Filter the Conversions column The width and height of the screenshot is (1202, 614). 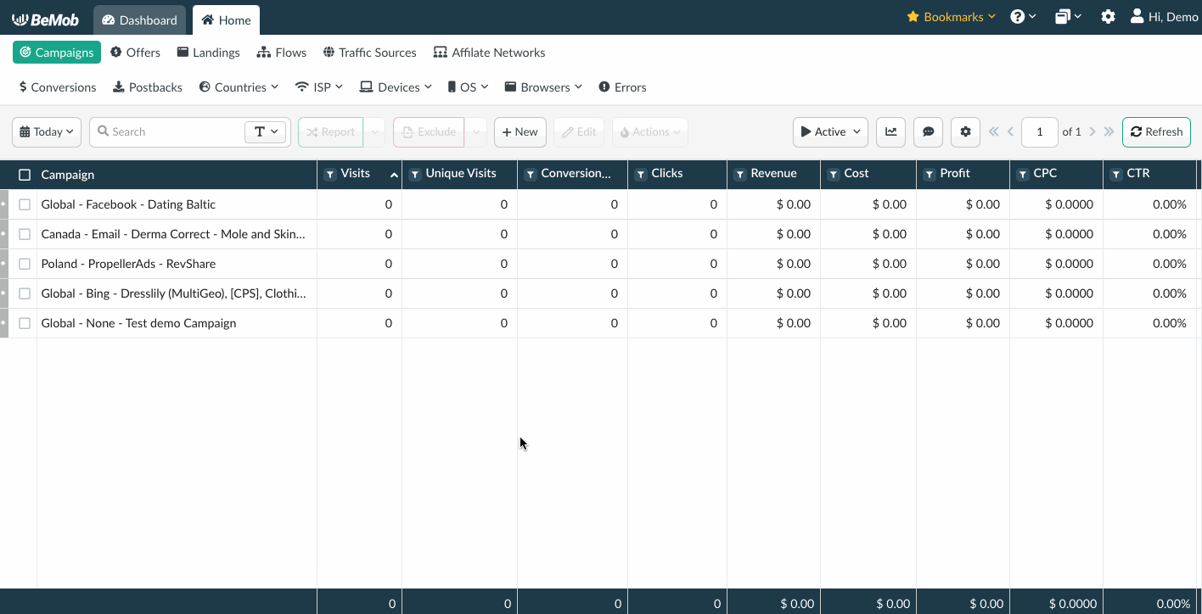pyautogui.click(x=531, y=174)
